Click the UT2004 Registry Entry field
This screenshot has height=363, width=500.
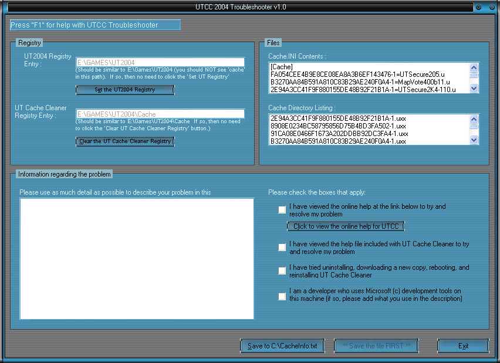click(x=160, y=62)
